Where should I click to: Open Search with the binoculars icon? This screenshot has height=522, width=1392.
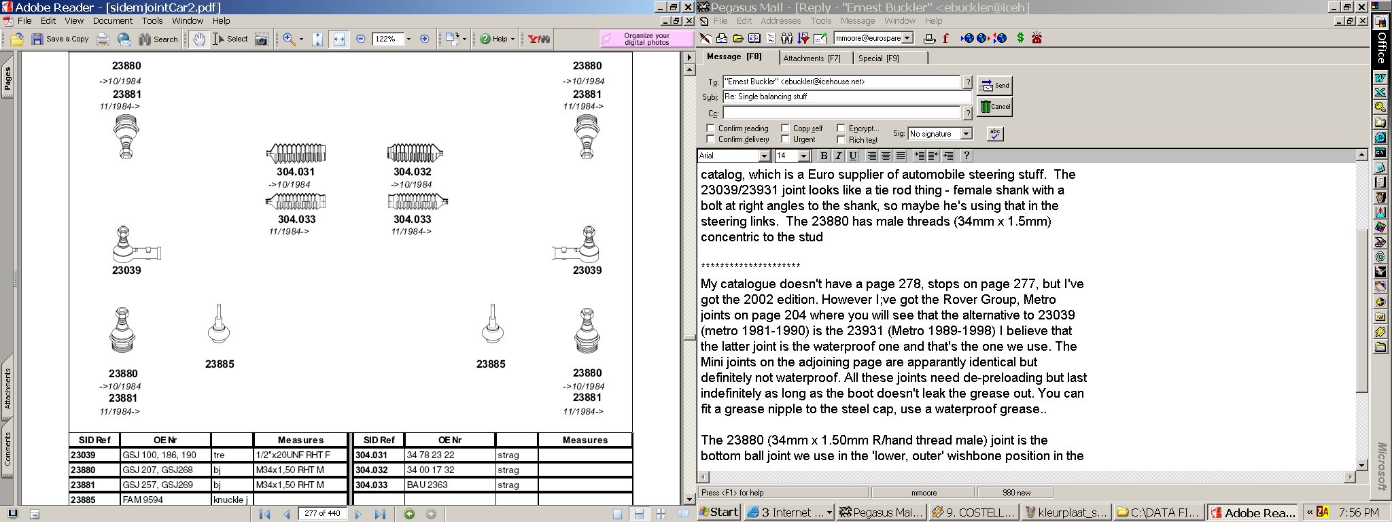[x=158, y=39]
